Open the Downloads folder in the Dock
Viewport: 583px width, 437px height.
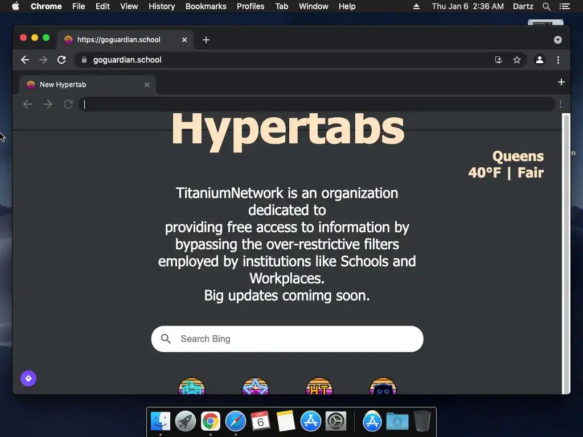pyautogui.click(x=397, y=421)
